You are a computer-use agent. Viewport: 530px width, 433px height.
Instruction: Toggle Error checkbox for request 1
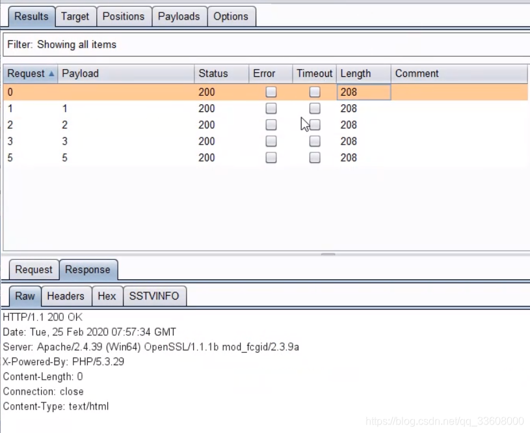point(271,108)
